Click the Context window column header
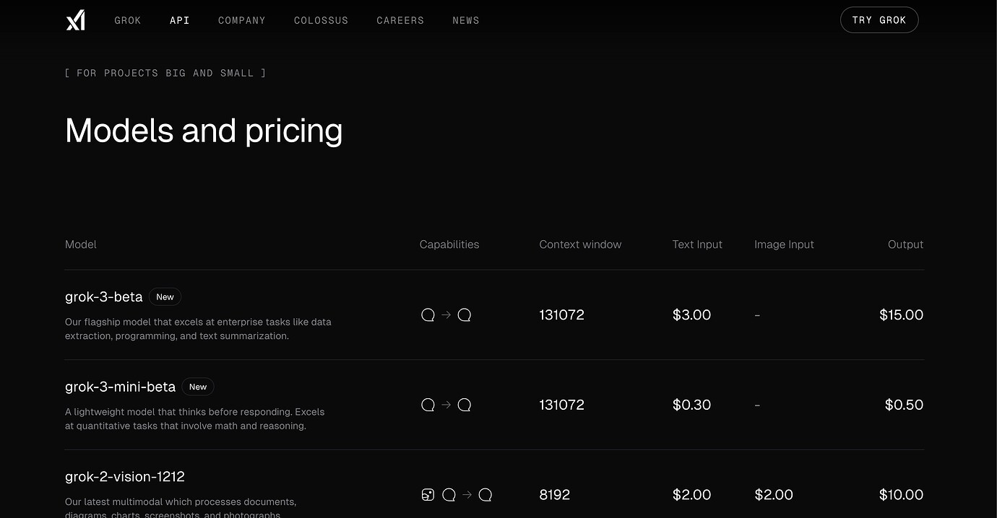997x518 pixels. (x=580, y=245)
